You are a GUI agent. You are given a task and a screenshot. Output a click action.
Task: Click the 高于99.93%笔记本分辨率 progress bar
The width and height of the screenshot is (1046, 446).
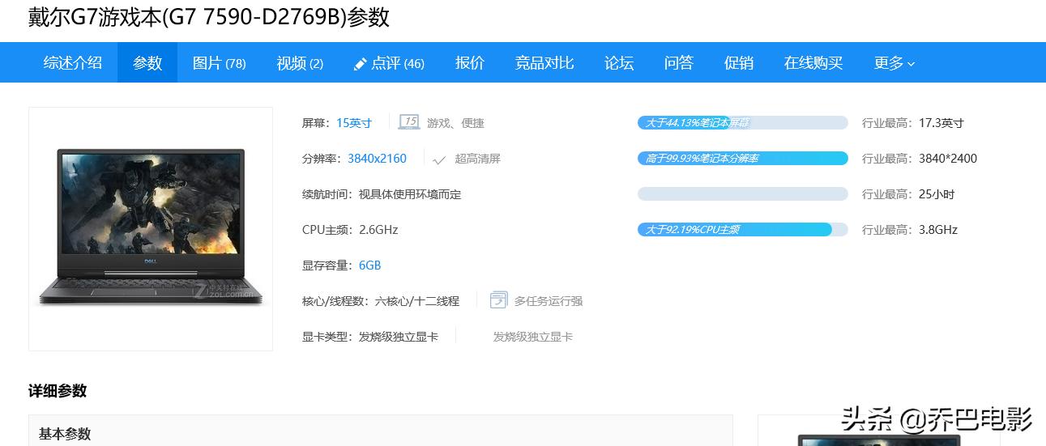[743, 159]
